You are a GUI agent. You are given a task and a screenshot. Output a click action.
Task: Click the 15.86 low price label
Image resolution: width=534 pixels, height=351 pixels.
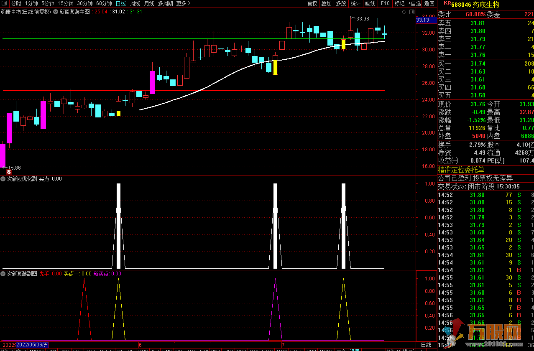[14, 168]
